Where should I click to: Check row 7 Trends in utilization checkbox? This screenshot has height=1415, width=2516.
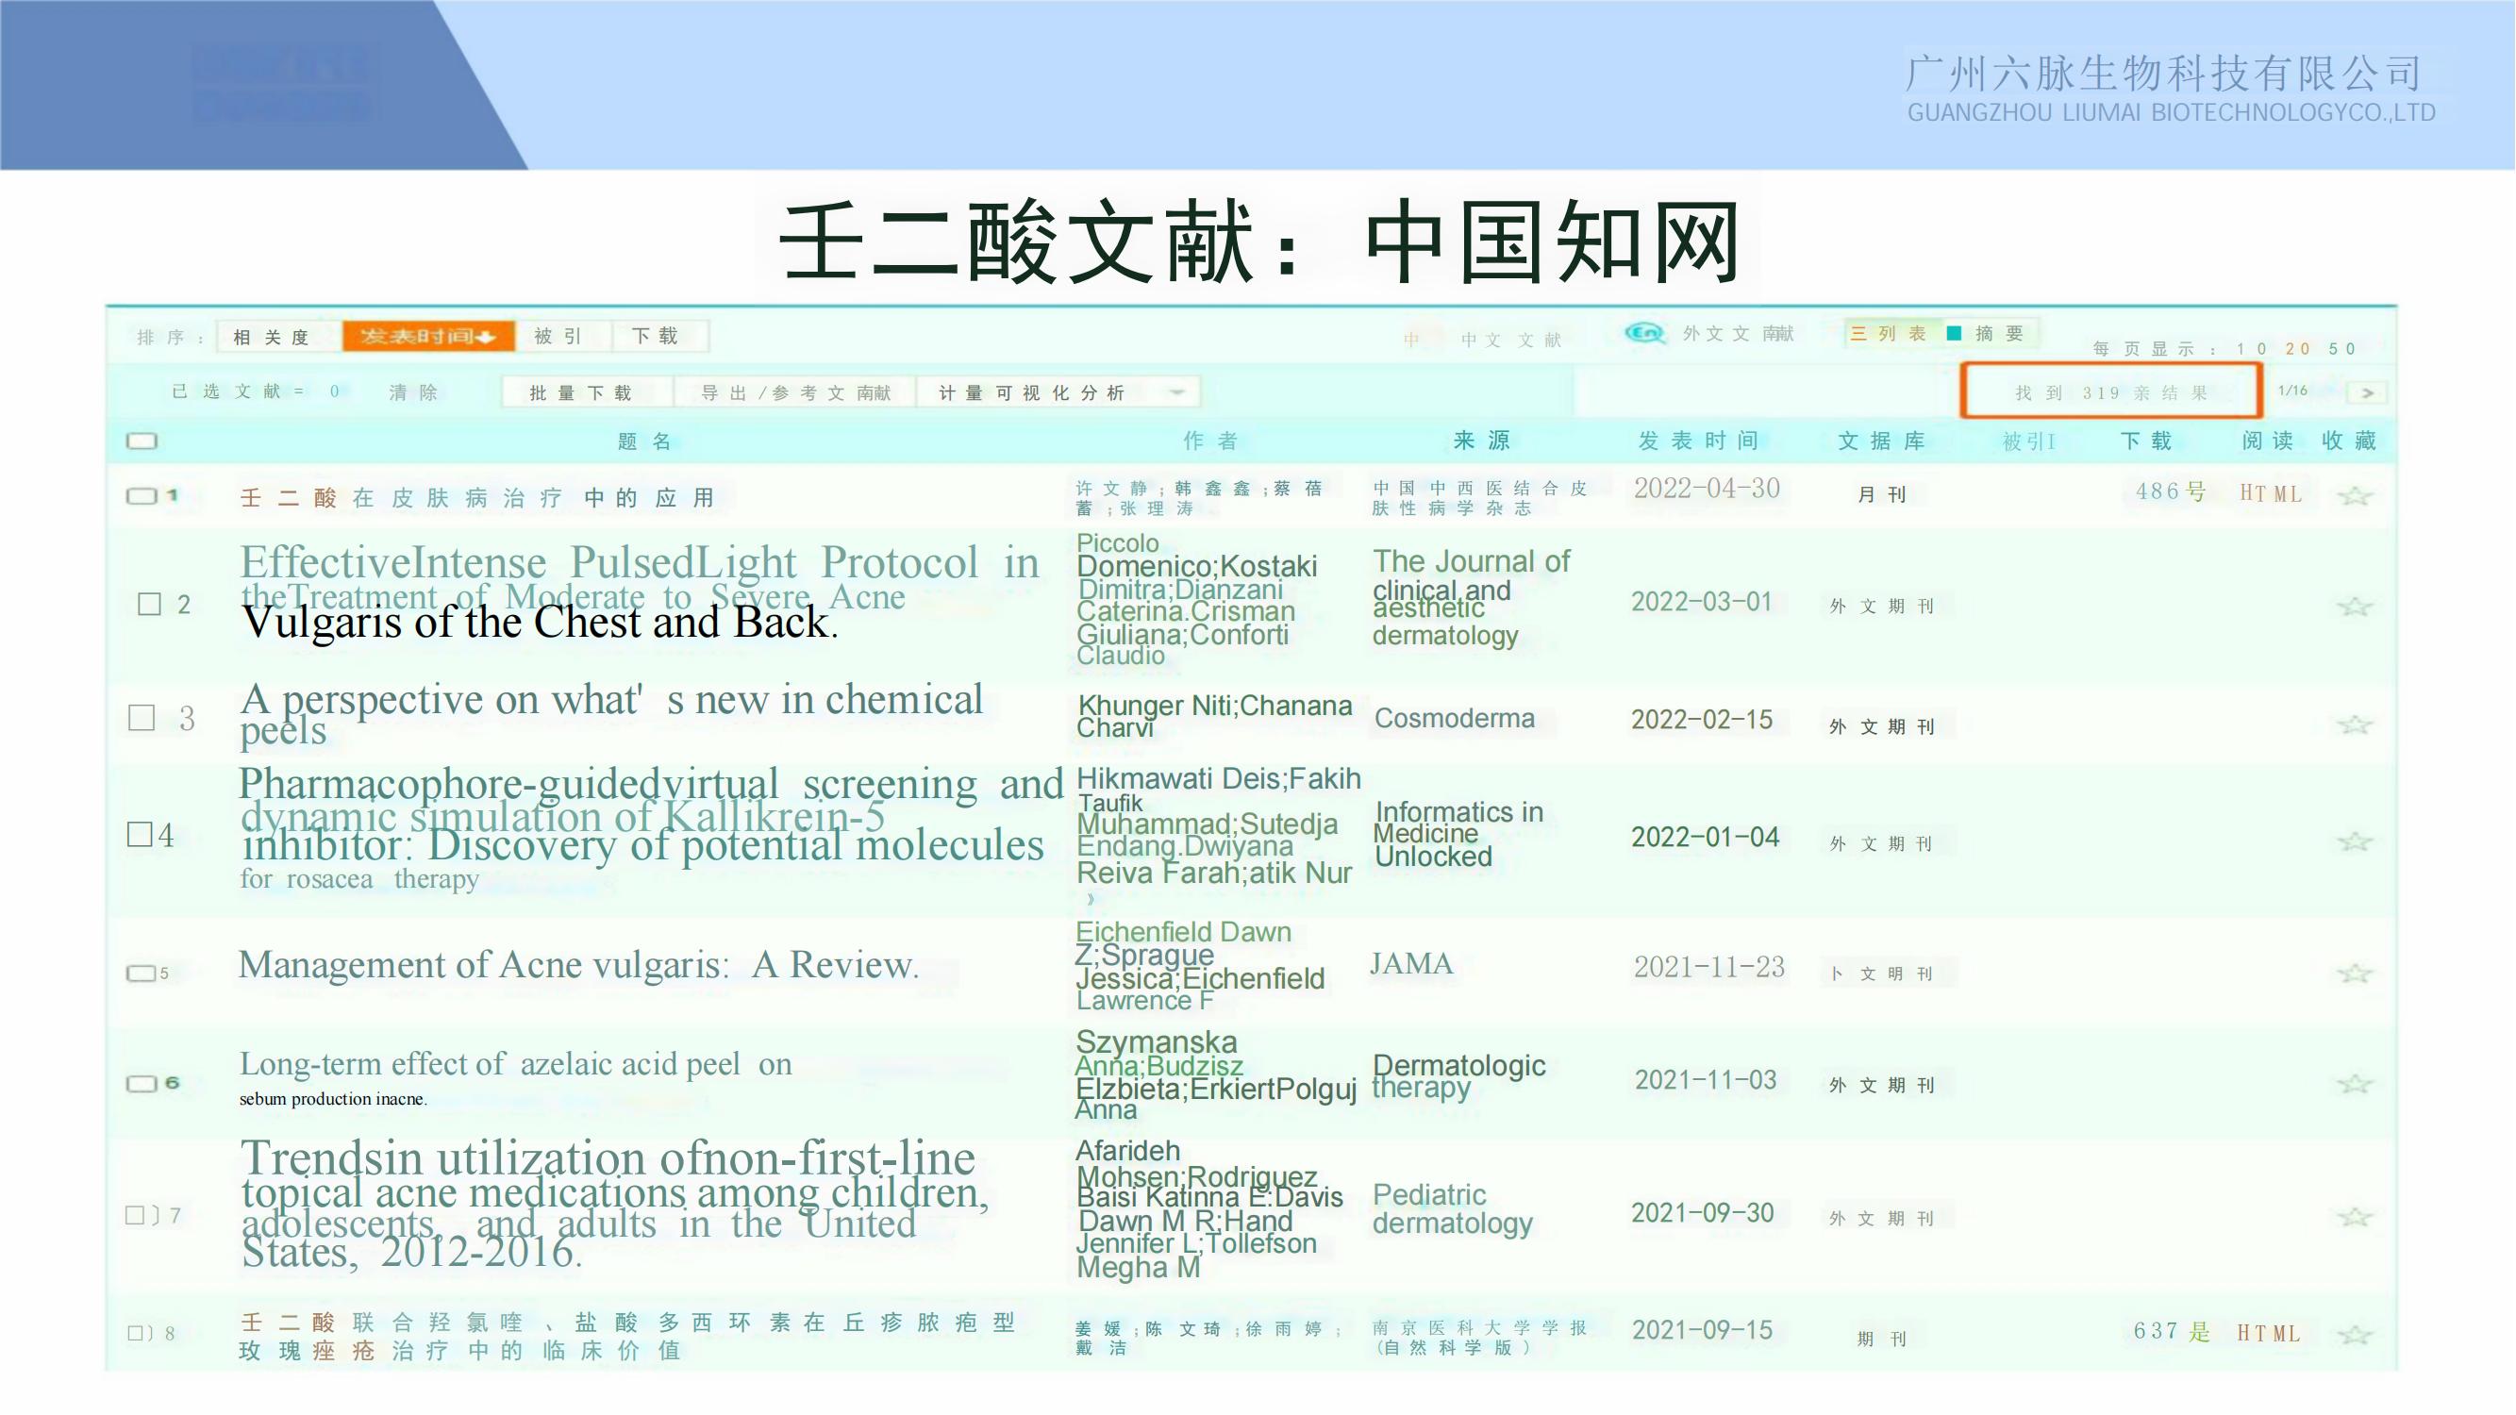pyautogui.click(x=136, y=1215)
